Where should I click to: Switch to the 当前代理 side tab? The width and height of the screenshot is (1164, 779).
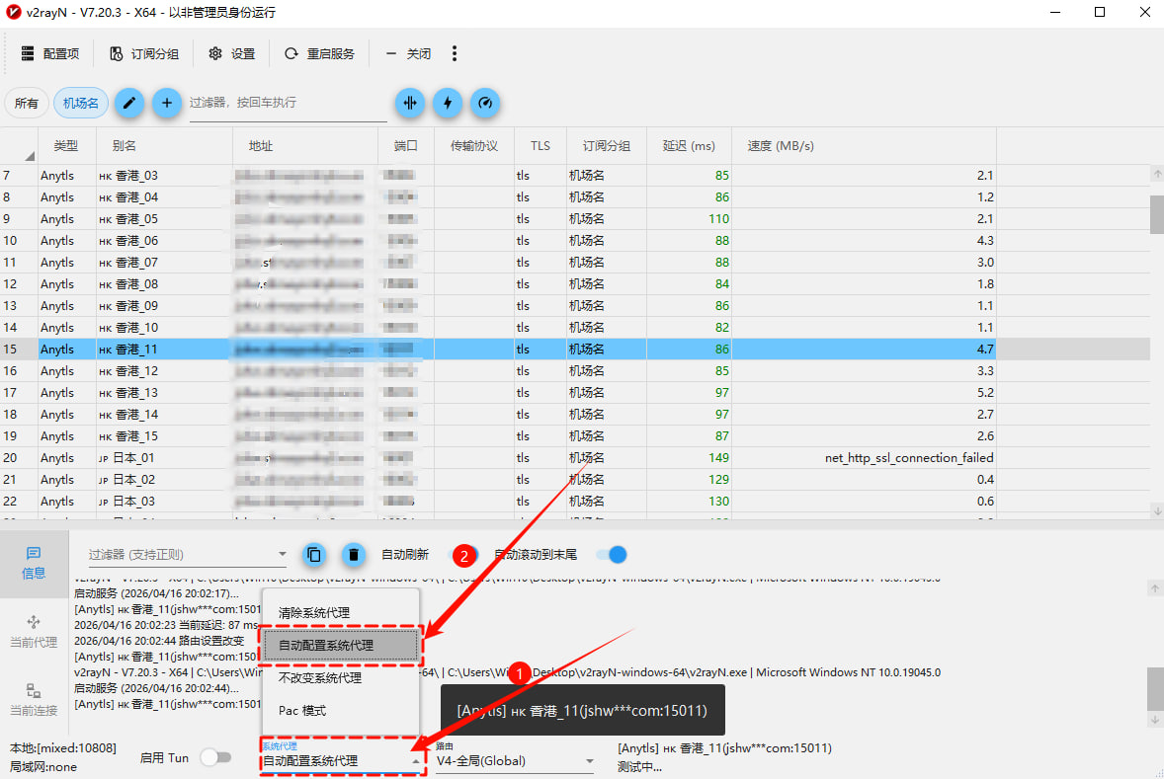point(34,632)
